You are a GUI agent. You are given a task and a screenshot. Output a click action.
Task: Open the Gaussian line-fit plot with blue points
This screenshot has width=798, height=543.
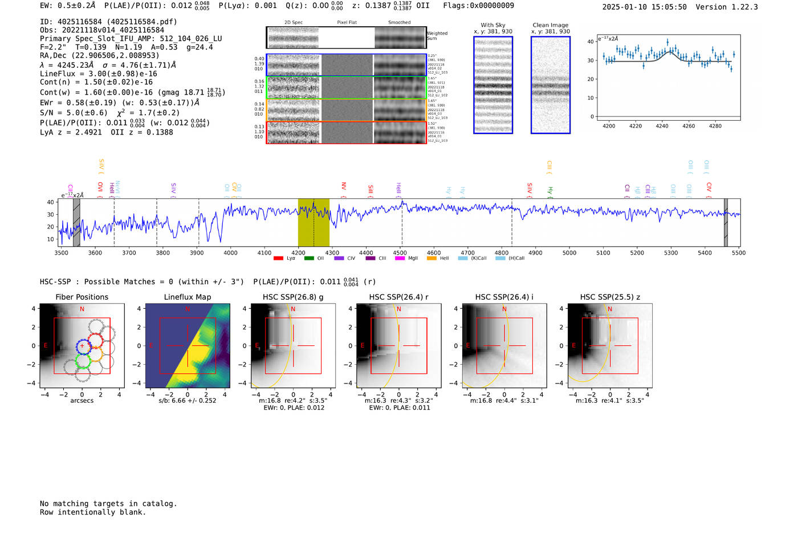click(x=669, y=78)
